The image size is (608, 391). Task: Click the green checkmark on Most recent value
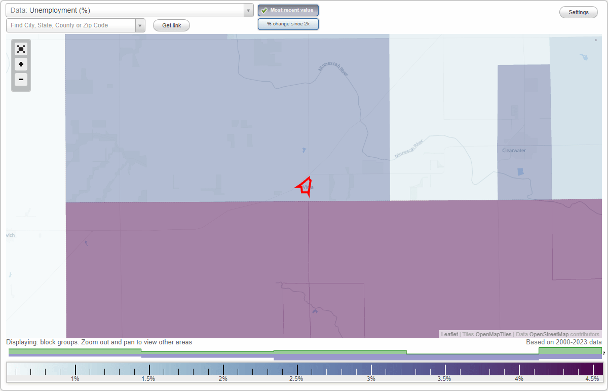265,10
